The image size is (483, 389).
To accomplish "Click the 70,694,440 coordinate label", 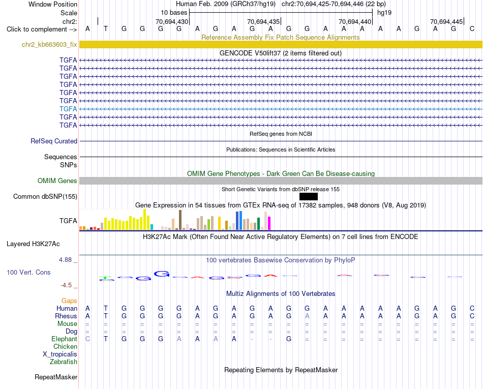I will point(354,21).
